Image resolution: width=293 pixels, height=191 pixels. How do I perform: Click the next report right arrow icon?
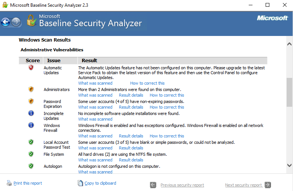268,185
